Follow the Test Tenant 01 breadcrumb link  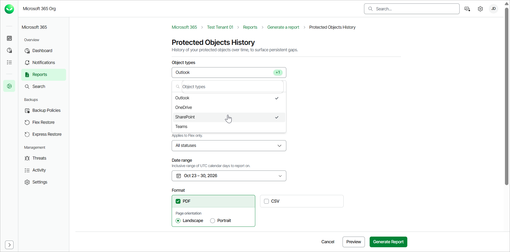point(220,27)
